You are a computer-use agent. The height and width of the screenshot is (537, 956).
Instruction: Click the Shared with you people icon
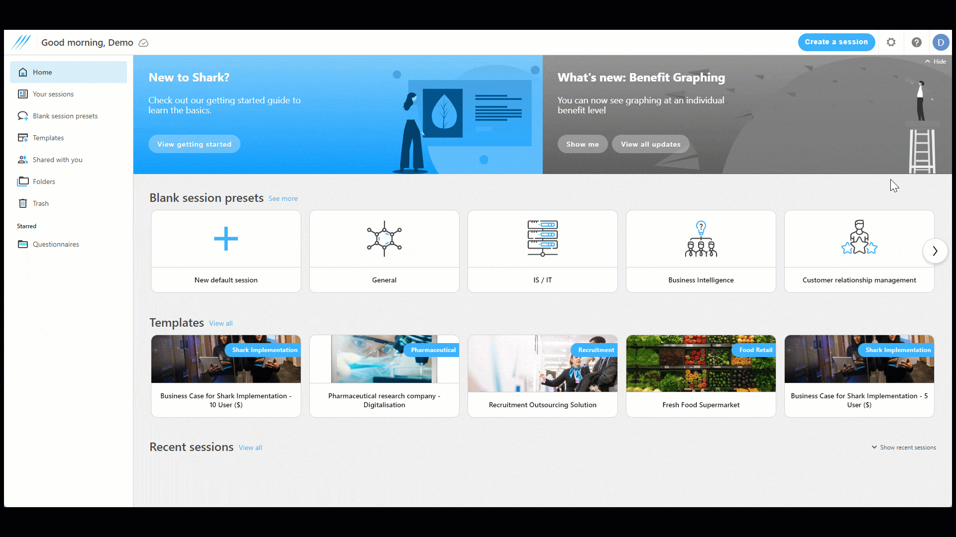[x=23, y=160]
